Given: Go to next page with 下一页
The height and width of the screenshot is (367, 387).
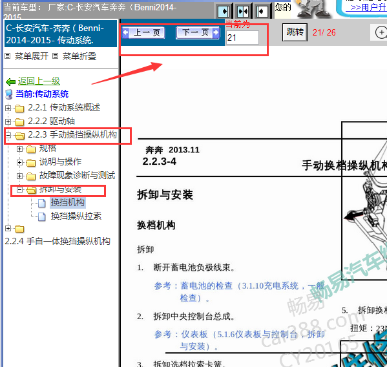Looking at the screenshot, I should click(198, 32).
